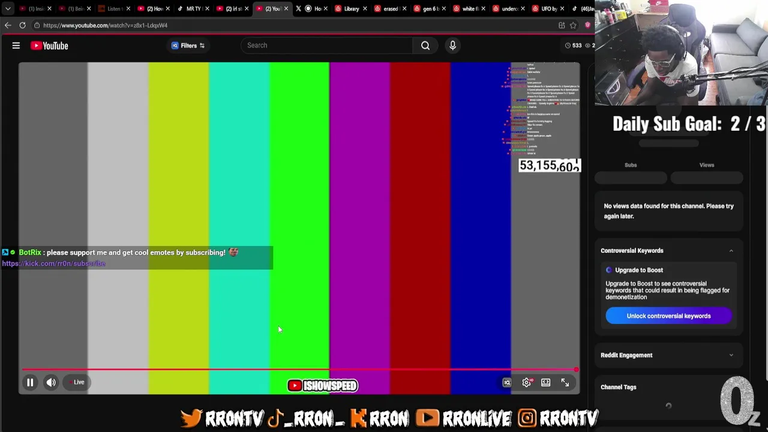Click the red video progress bar
768x432 pixels.
pos(299,370)
